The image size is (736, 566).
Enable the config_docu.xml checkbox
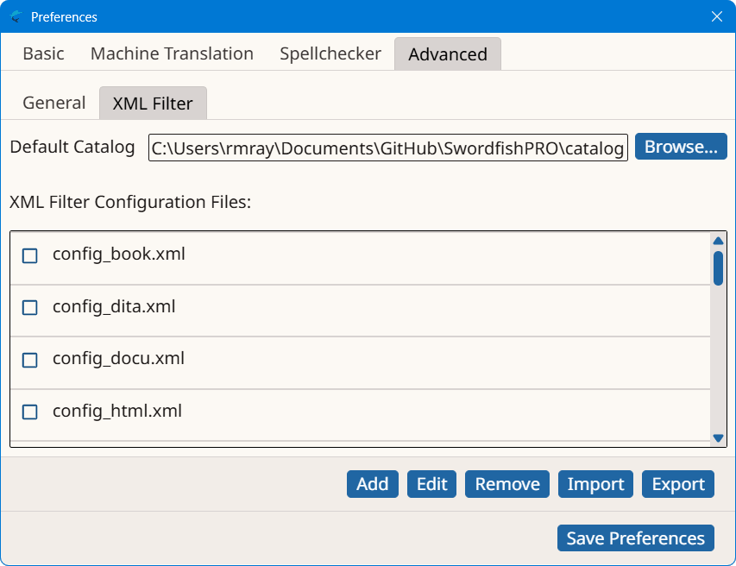click(30, 360)
